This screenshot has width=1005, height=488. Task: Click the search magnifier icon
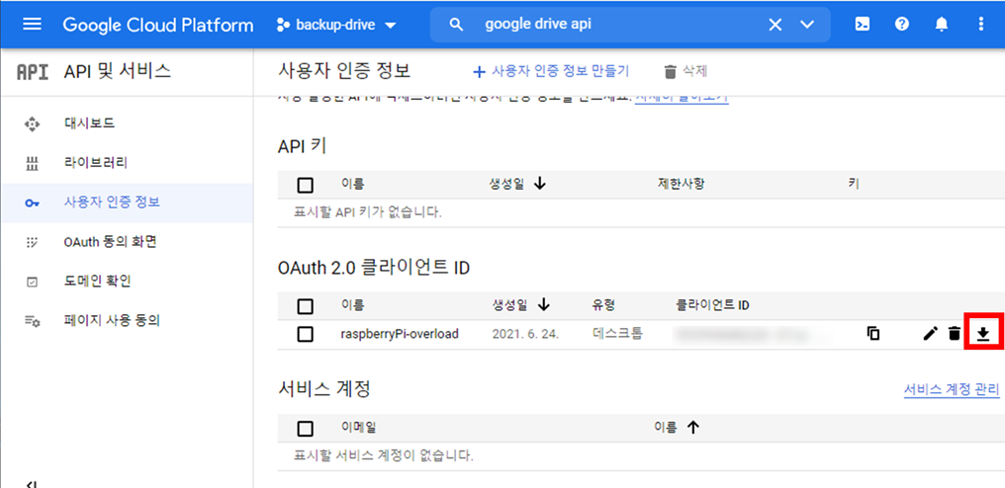tap(456, 25)
